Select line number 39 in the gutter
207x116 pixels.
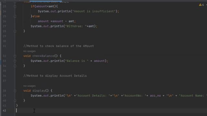pyautogui.click(x=4, y=96)
